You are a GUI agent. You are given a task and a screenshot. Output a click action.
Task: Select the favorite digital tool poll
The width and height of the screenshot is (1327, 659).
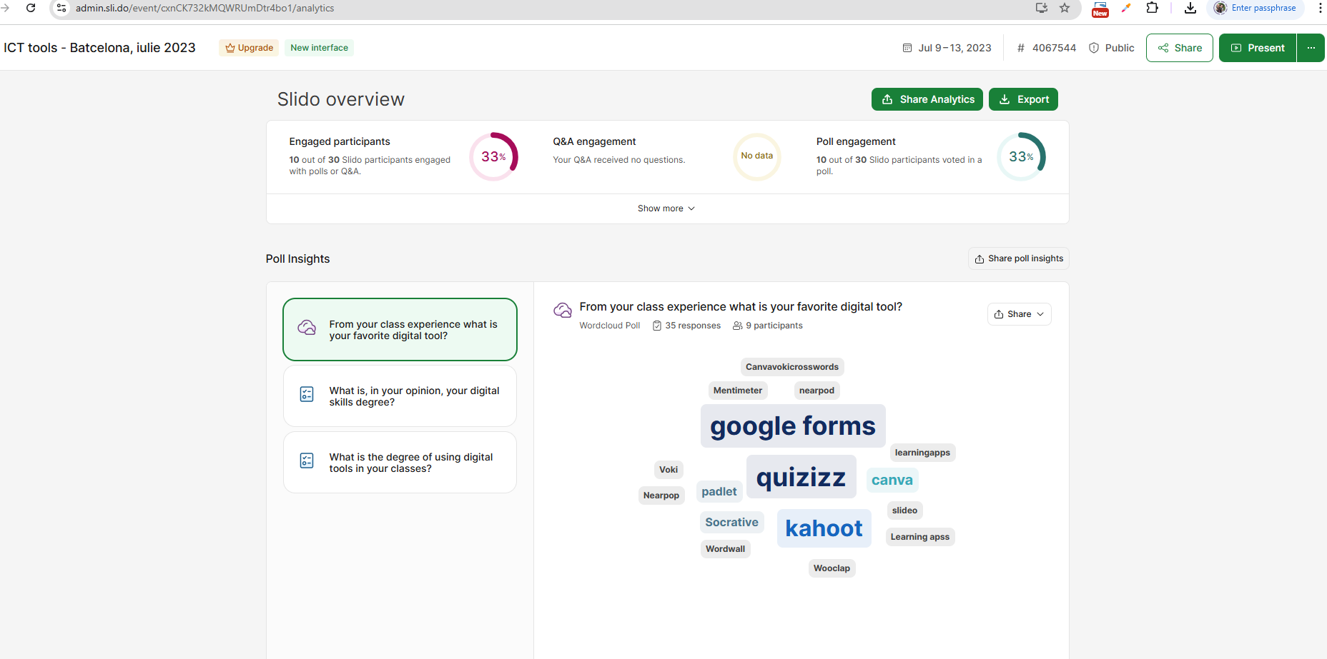pos(400,330)
